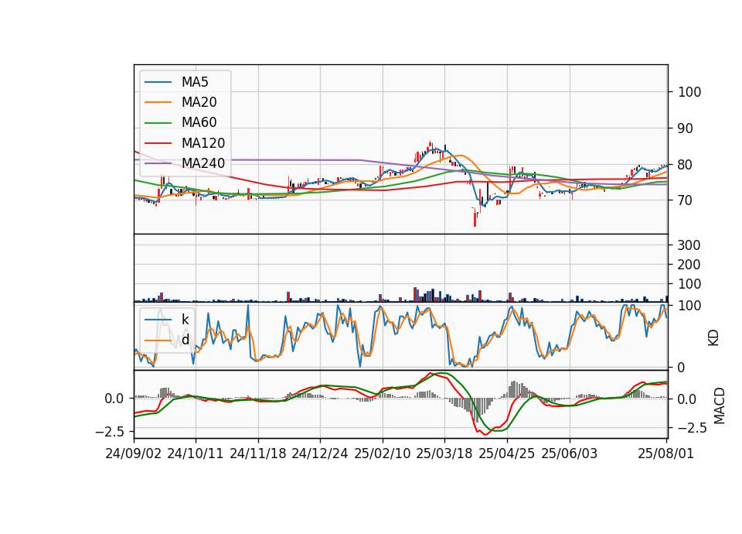Click the MA20 legend label
Image resolution: width=742 pixels, height=534 pixels.
[199, 102]
